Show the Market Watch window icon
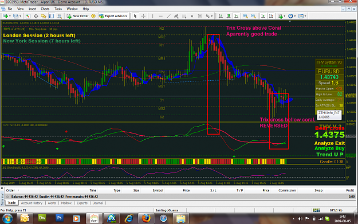The image size is (358, 224). (28, 16)
